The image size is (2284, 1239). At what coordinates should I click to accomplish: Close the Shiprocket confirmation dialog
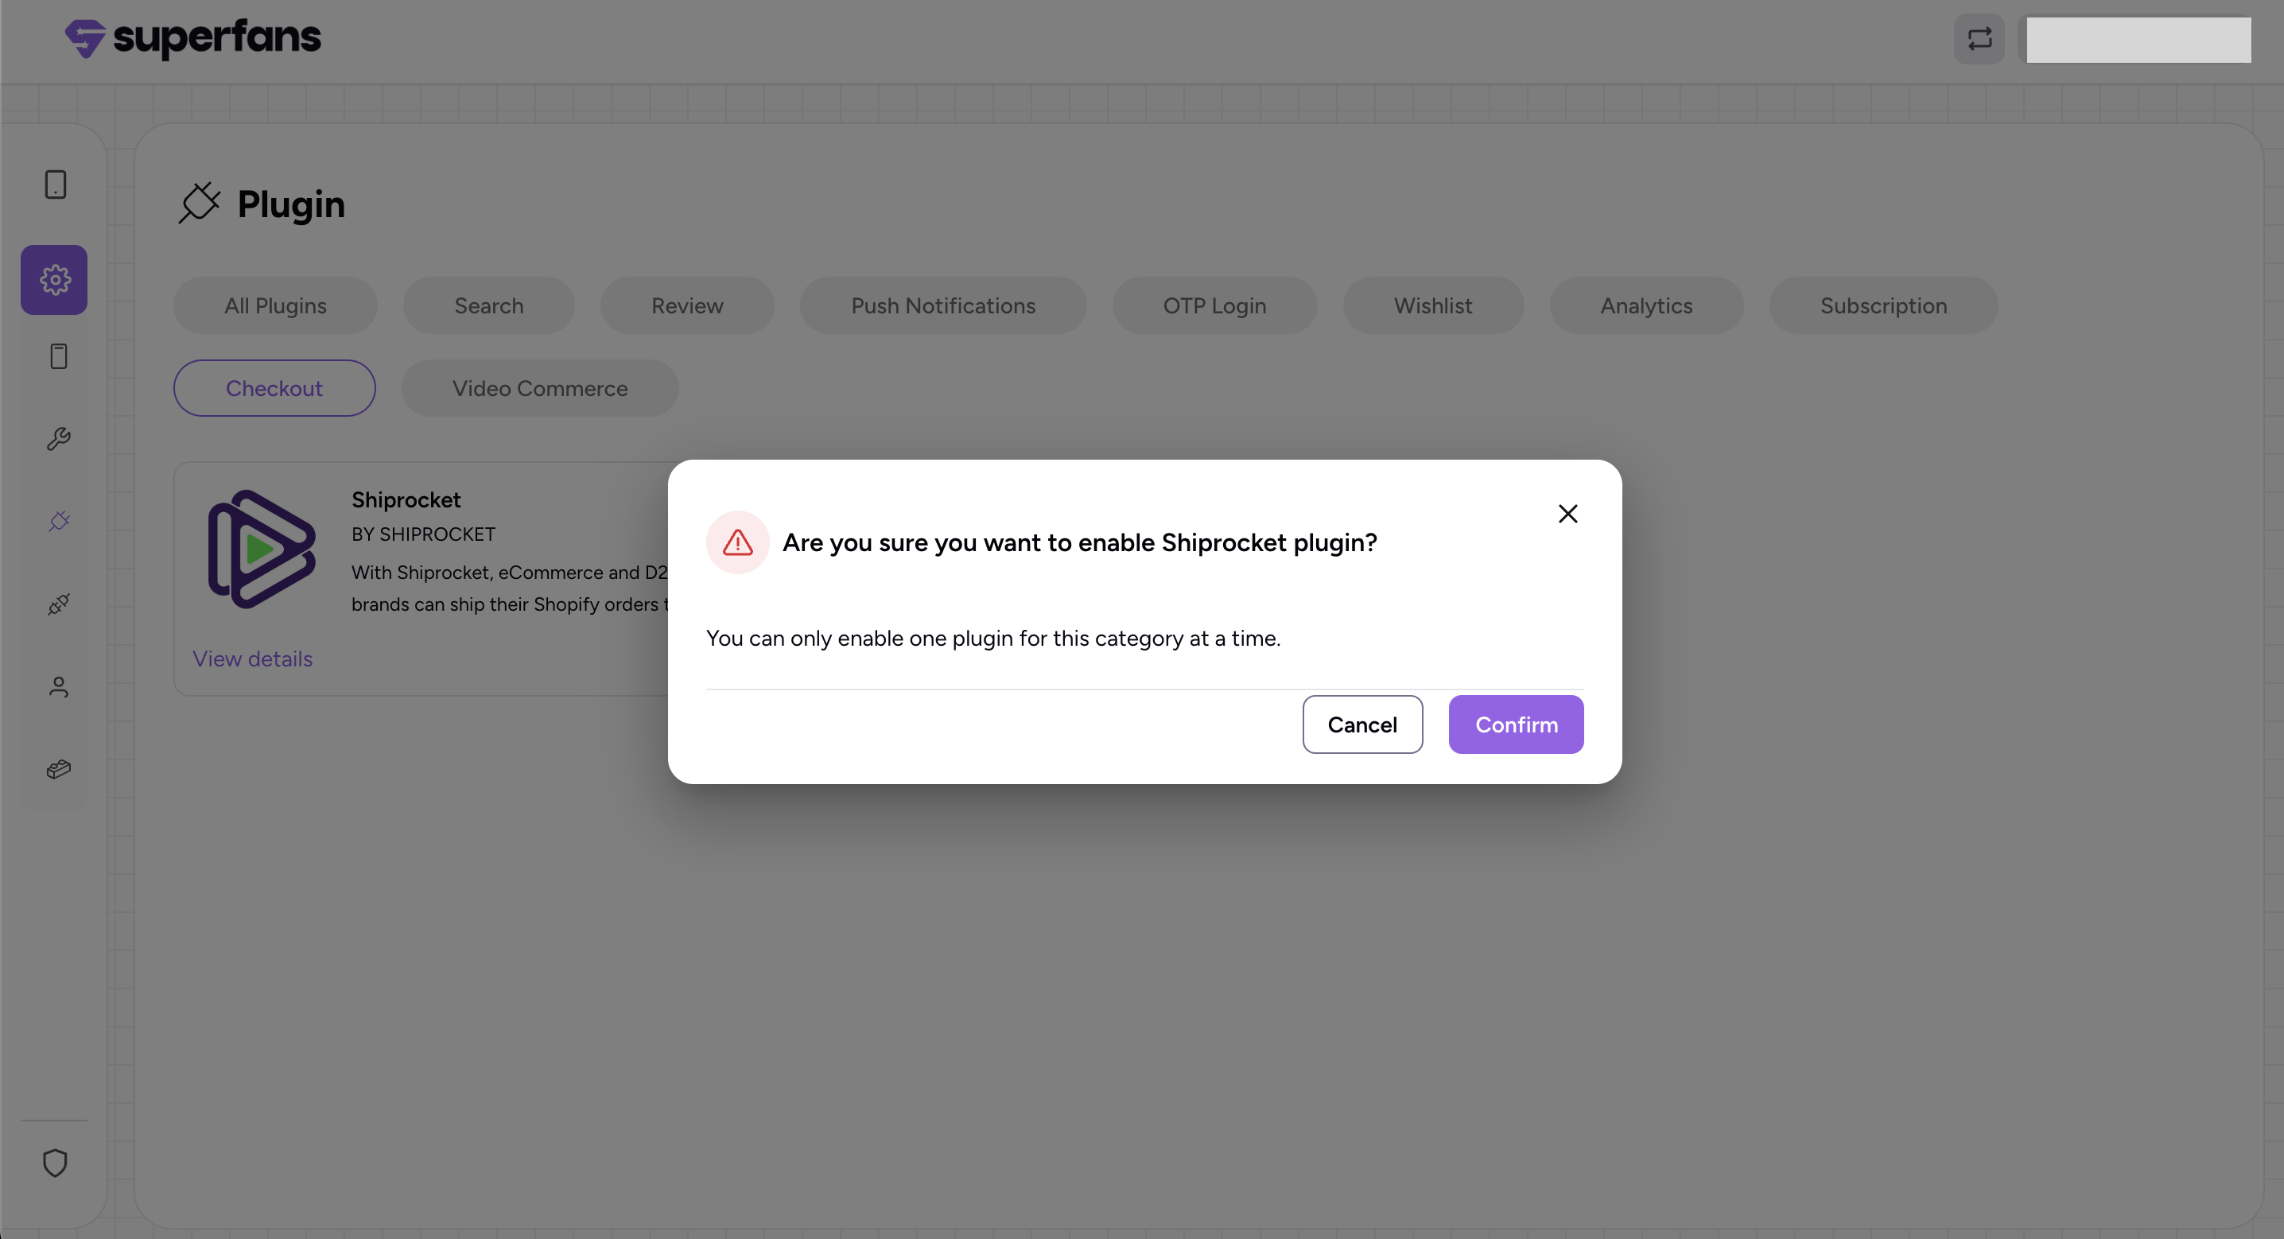tap(1567, 514)
